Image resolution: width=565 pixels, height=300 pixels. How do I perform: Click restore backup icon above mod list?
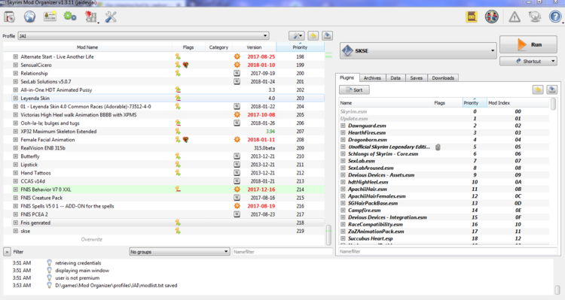click(x=313, y=35)
